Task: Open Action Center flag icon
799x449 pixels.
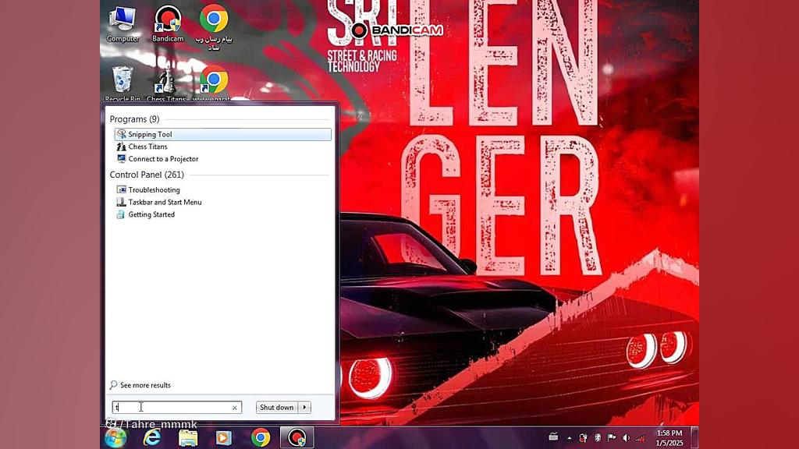Action: click(x=612, y=438)
